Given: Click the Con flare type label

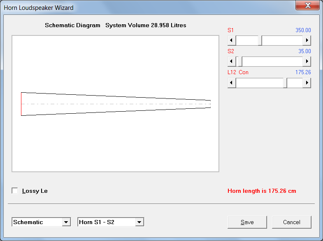Looking at the screenshot, I should (244, 73).
